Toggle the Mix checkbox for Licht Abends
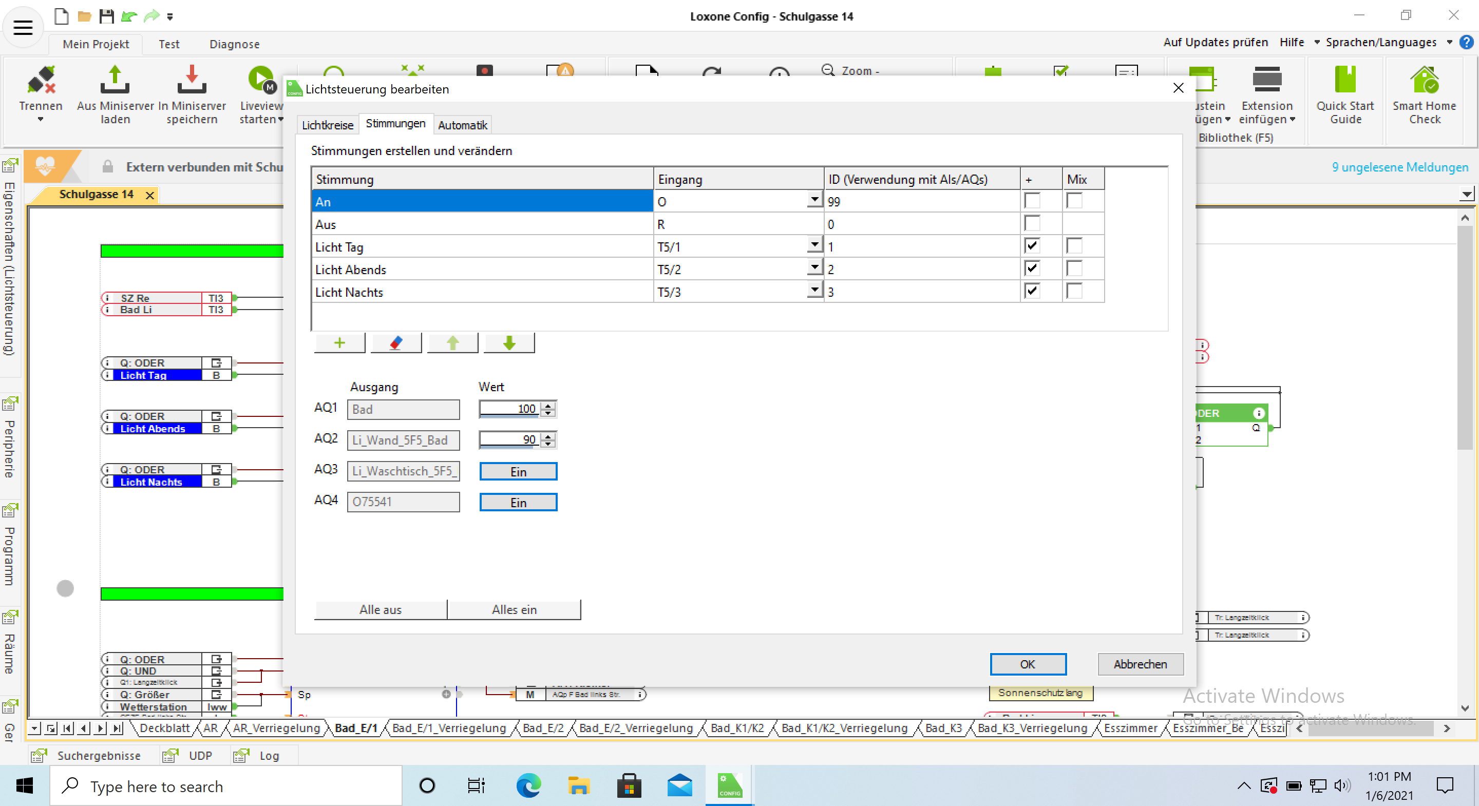The image size is (1479, 806). [1074, 268]
